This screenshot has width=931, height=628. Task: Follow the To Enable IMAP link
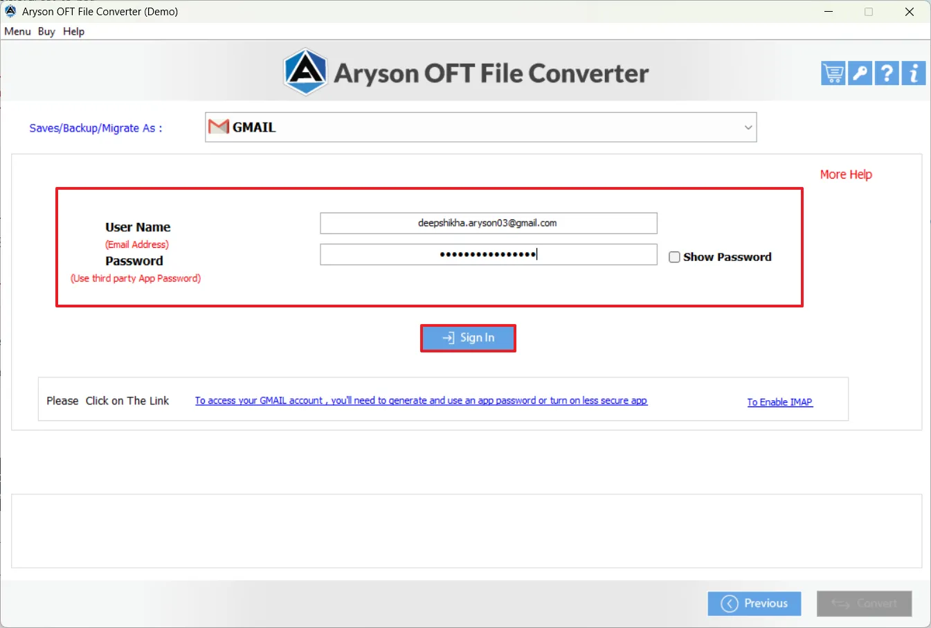click(779, 402)
